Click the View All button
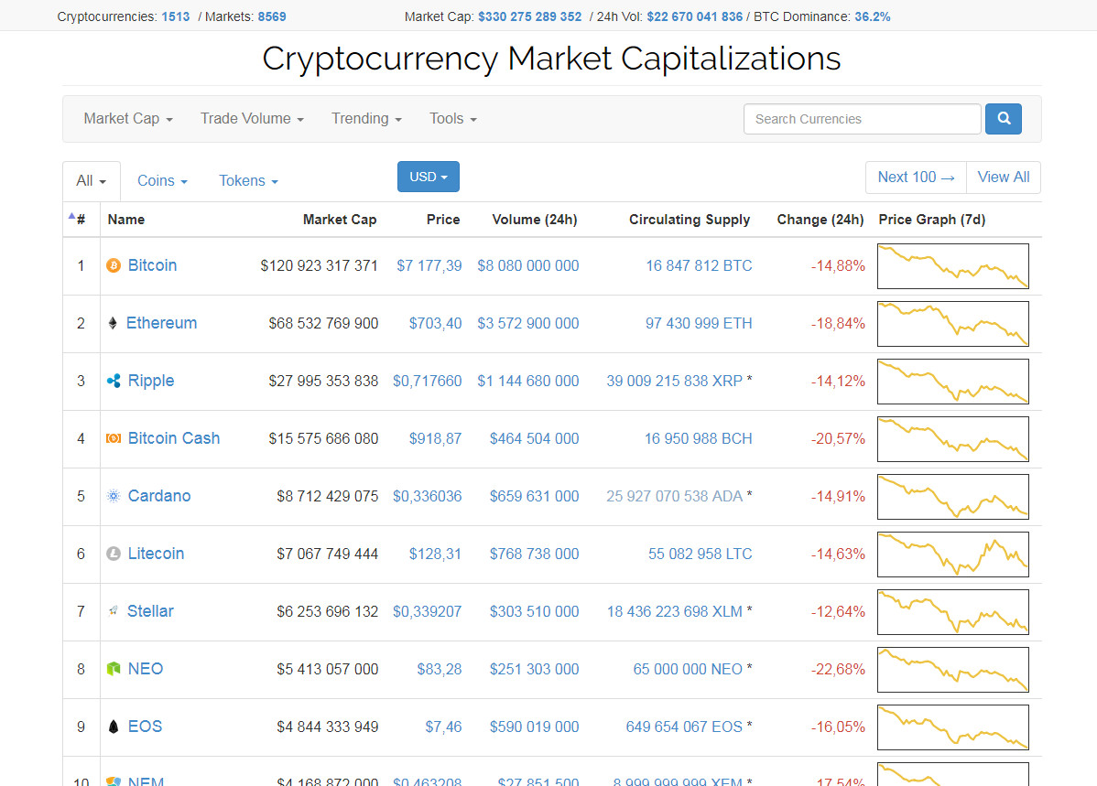1097x786 pixels. pyautogui.click(x=1004, y=178)
